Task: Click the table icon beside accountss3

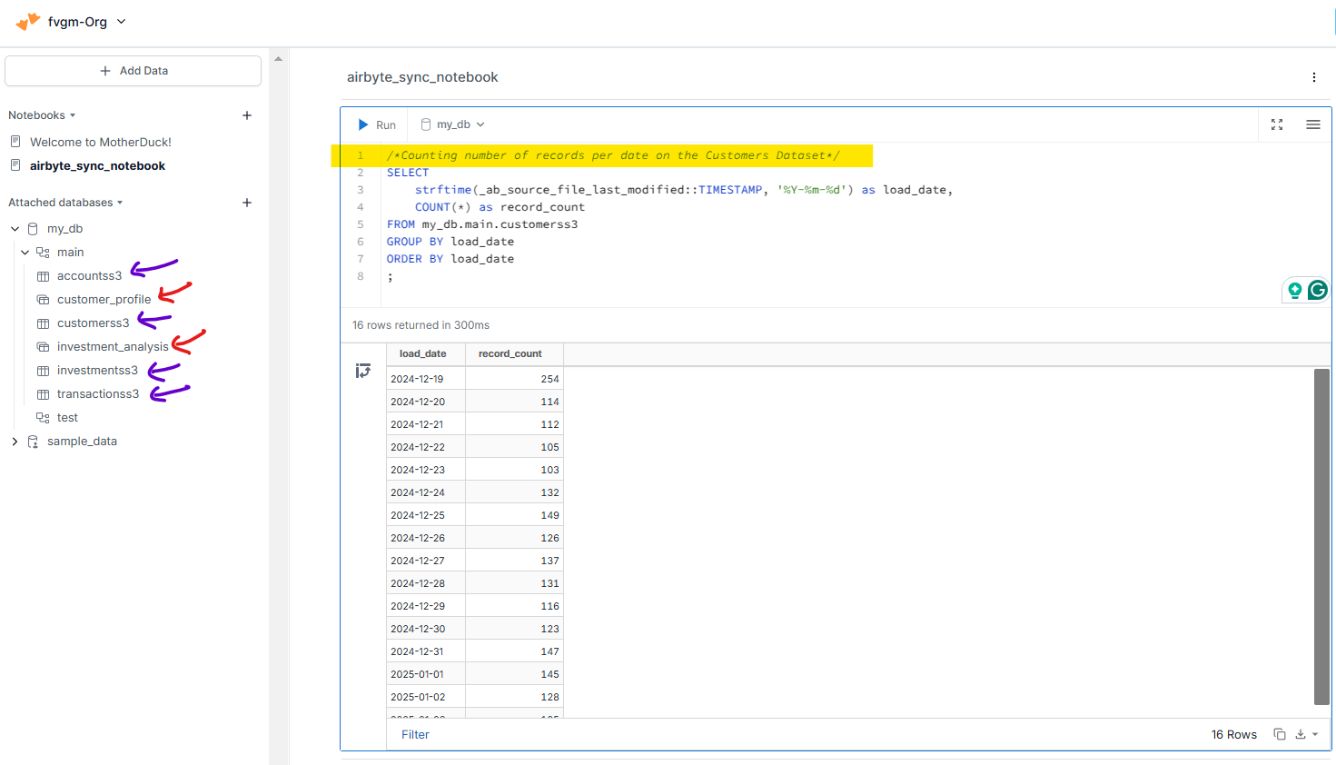Action: pyautogui.click(x=43, y=276)
